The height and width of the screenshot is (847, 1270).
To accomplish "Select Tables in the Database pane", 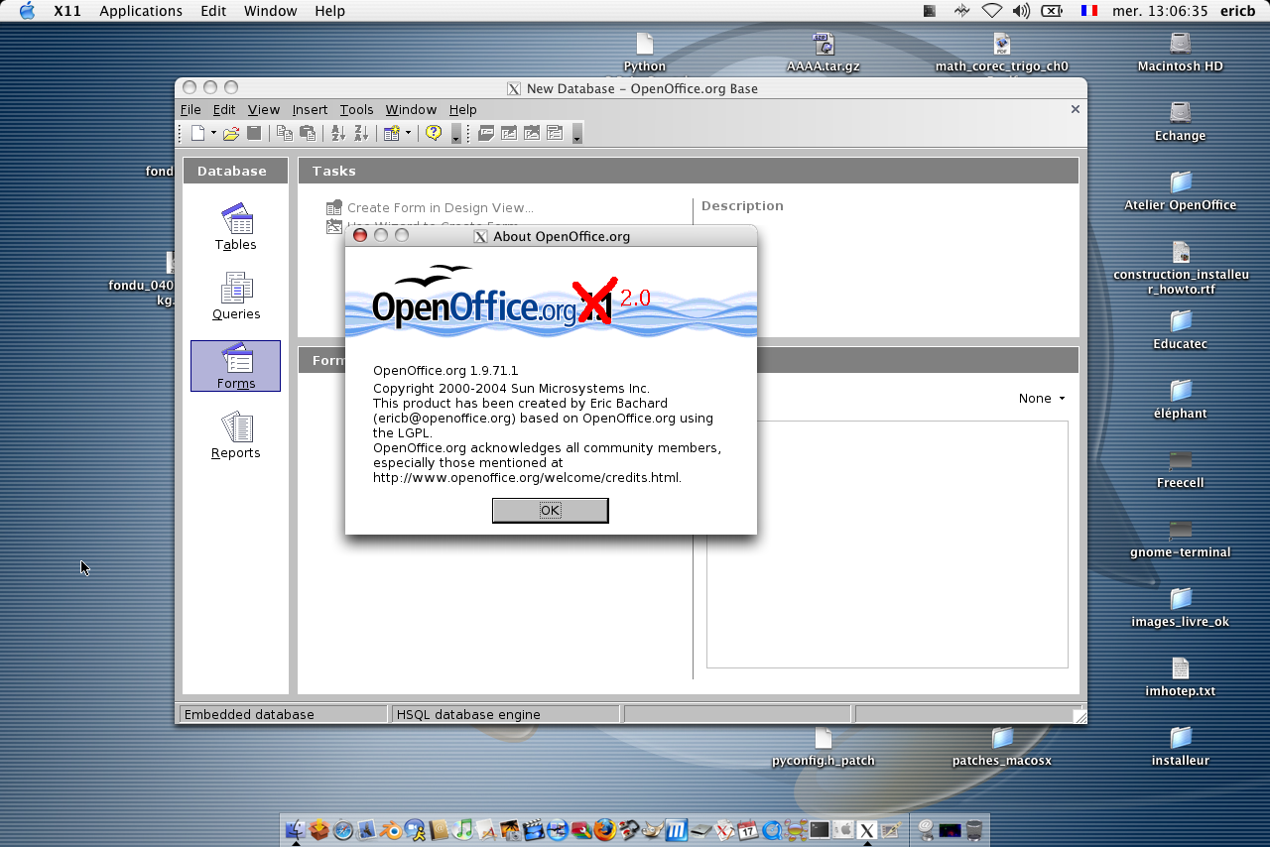I will click(236, 227).
